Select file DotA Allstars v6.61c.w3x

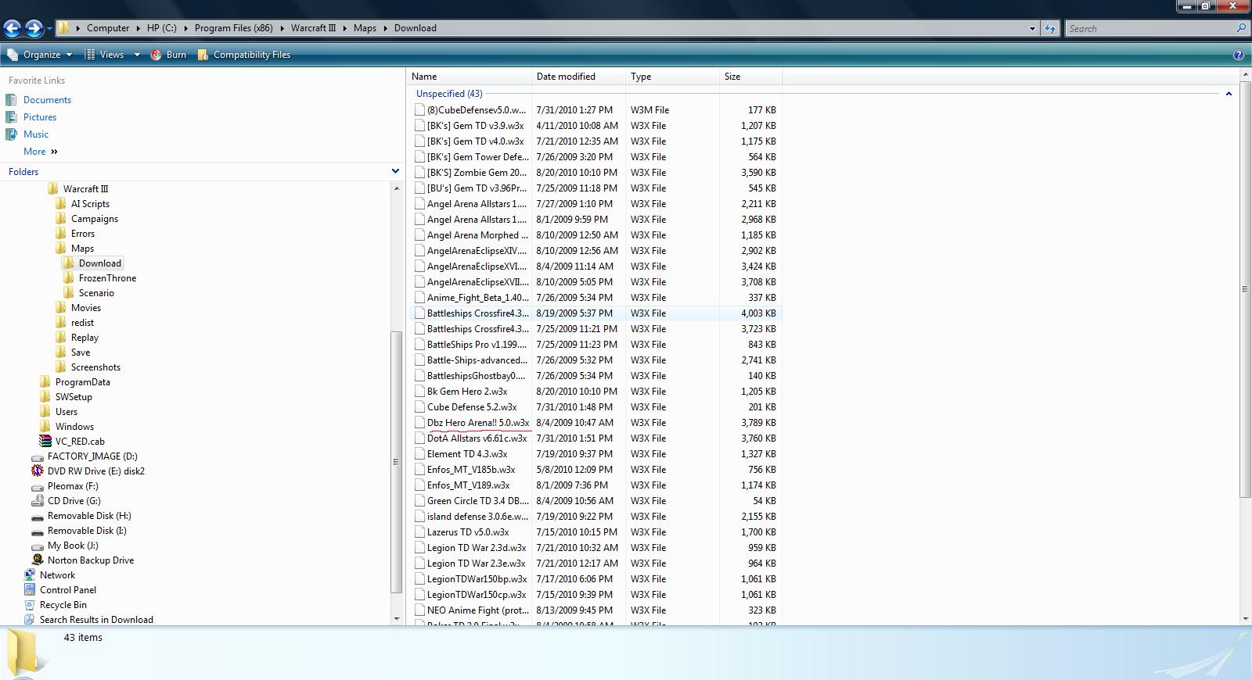pos(477,438)
